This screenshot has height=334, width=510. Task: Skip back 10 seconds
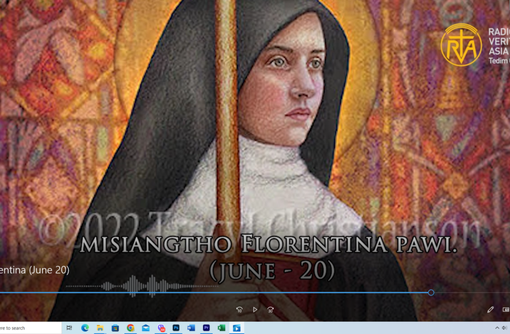click(x=239, y=309)
